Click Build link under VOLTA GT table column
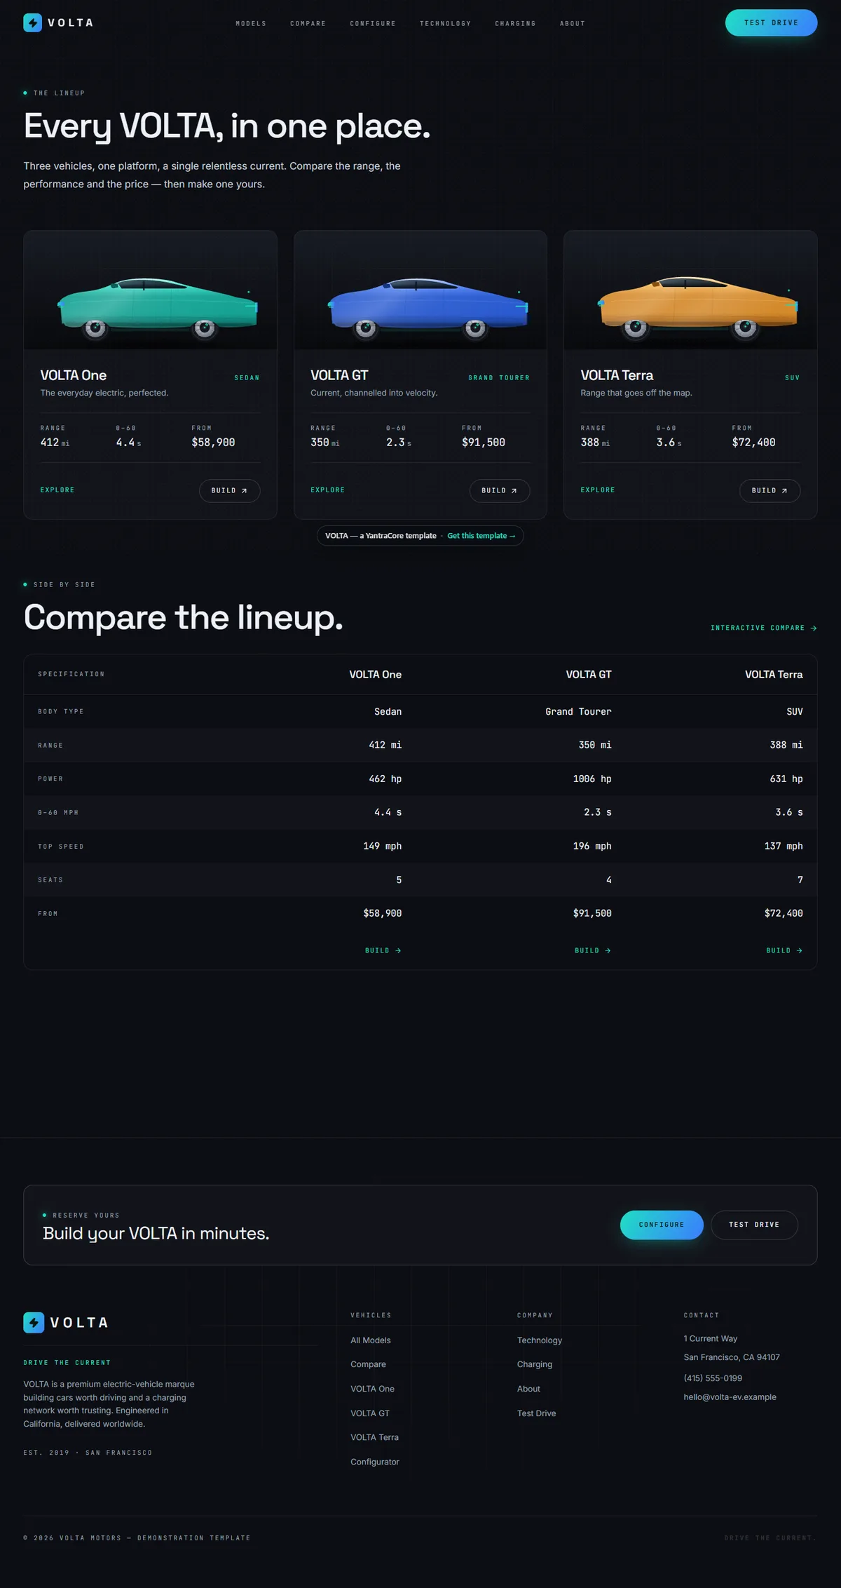Screen dimensions: 841x1588 (x=593, y=950)
